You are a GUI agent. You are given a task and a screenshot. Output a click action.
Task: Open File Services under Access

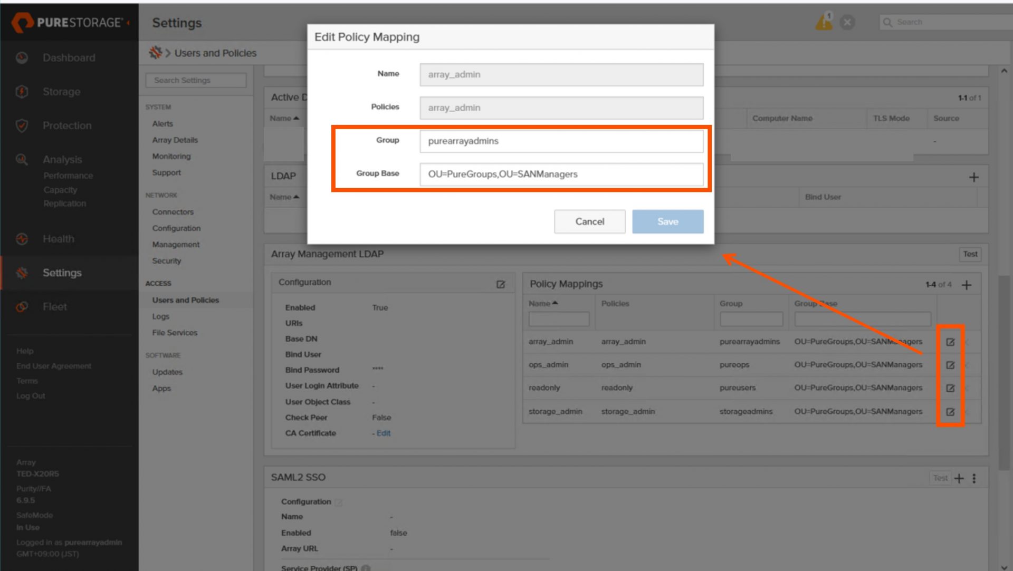tap(175, 333)
